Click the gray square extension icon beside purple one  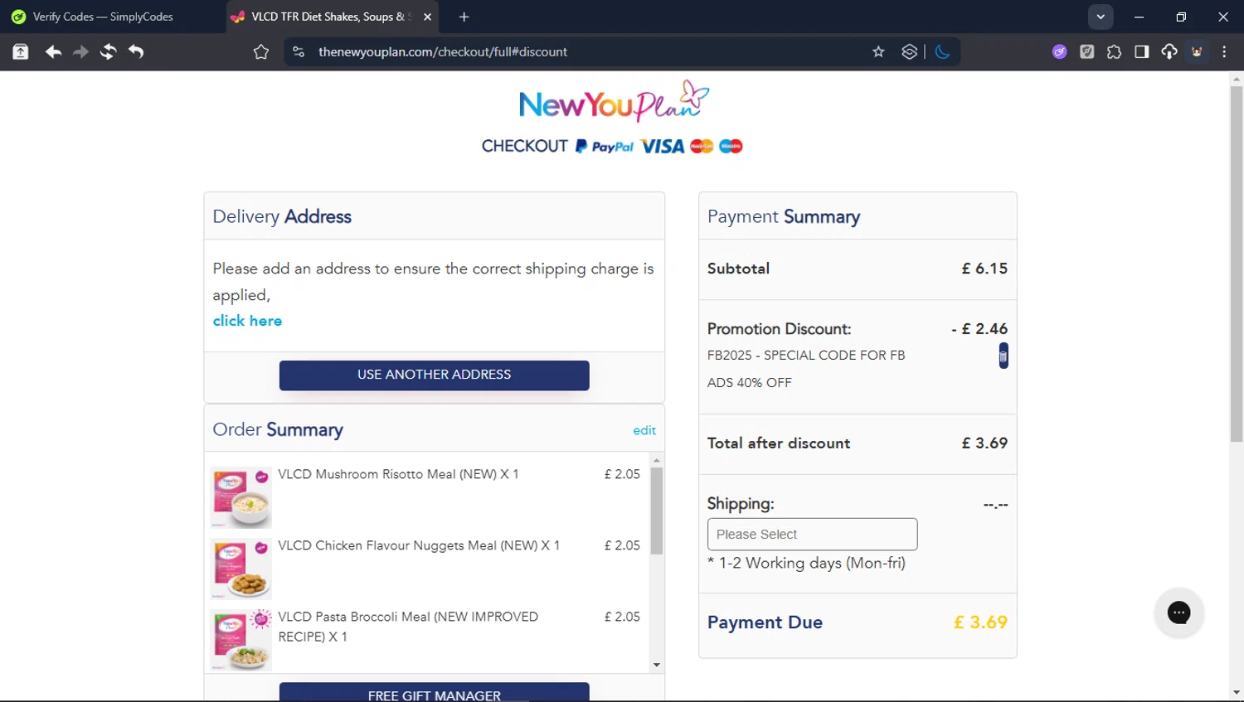(1086, 52)
